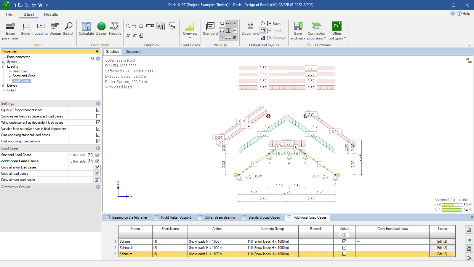
Task: Open Standard Load Cases edit icon
Action: pyautogui.click(x=97, y=155)
